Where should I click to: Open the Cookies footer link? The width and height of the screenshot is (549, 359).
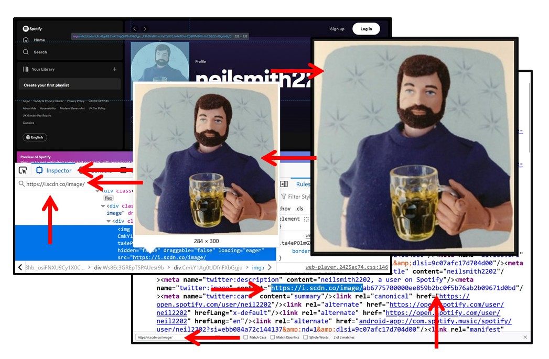click(28, 123)
